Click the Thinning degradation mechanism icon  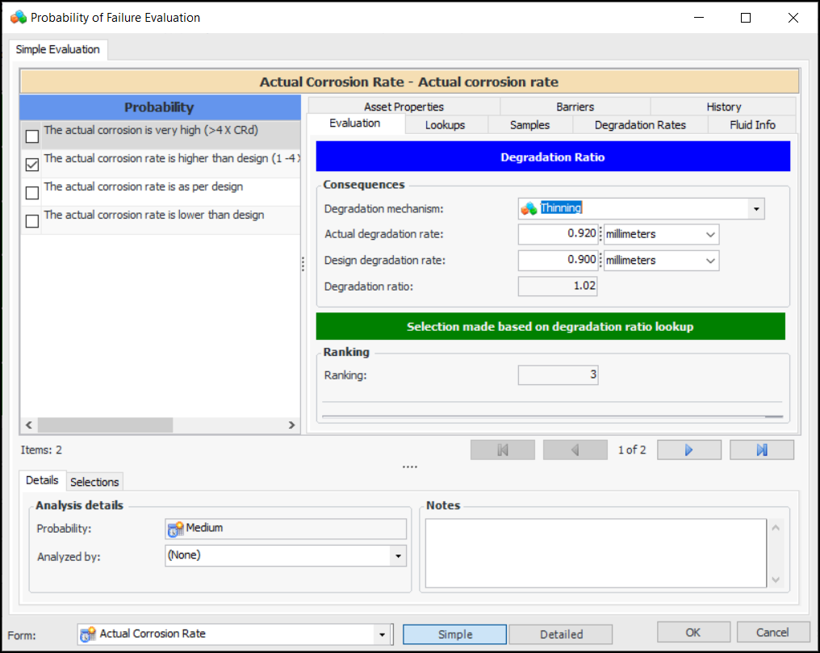529,209
